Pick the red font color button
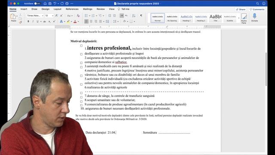 tap(75, 22)
